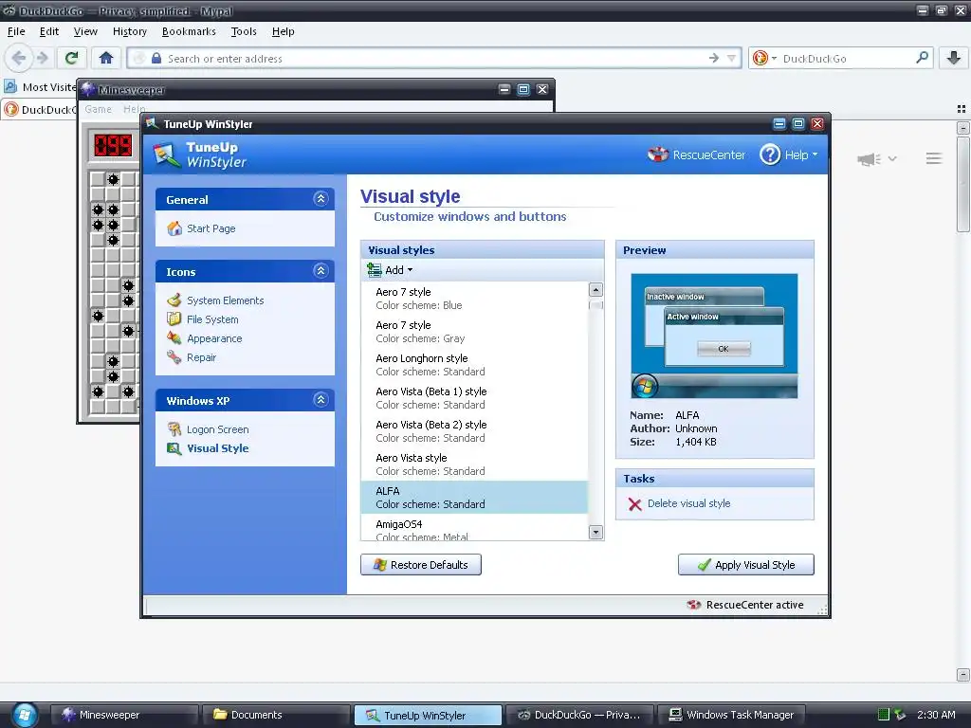Screen dimensions: 971x728
Task: Click the browser address bar
Action: 433,58
